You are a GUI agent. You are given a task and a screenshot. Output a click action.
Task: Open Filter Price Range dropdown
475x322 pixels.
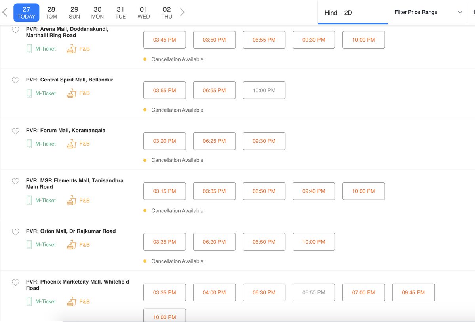click(428, 12)
